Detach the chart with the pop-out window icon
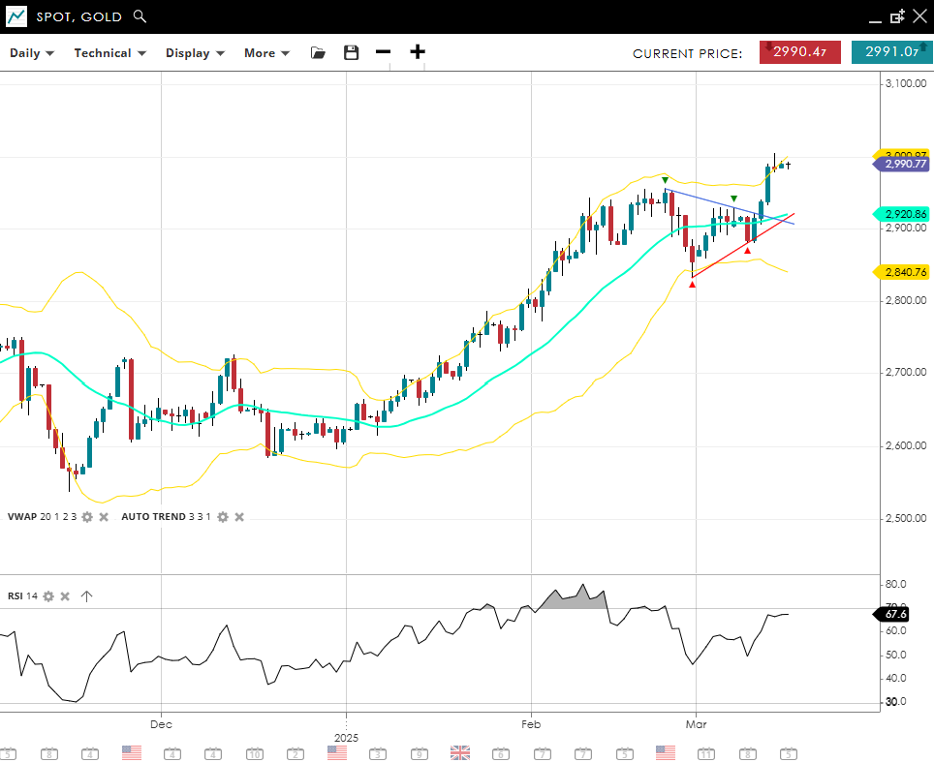The image size is (934, 763). [897, 16]
